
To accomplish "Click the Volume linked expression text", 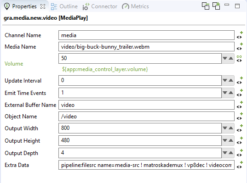I will [x=105, y=69].
